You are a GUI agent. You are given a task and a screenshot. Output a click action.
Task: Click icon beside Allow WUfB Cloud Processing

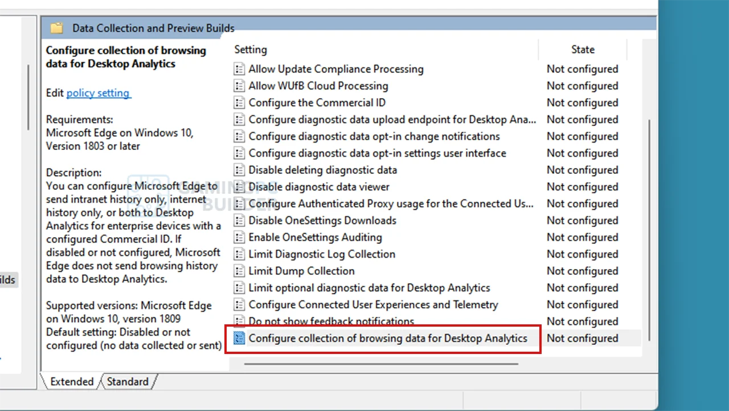pyautogui.click(x=239, y=86)
